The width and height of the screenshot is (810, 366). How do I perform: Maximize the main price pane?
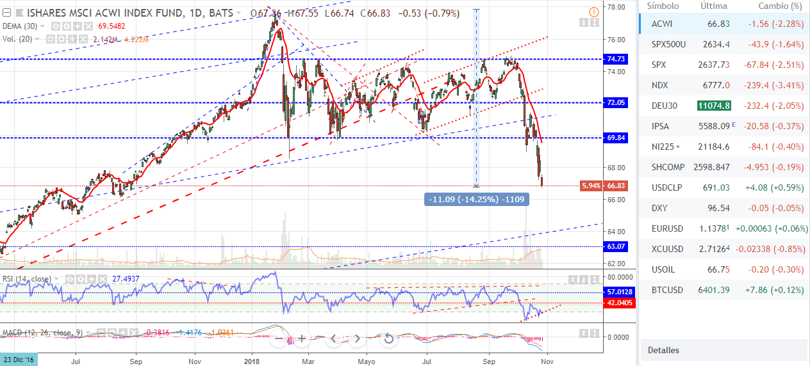click(x=595, y=22)
